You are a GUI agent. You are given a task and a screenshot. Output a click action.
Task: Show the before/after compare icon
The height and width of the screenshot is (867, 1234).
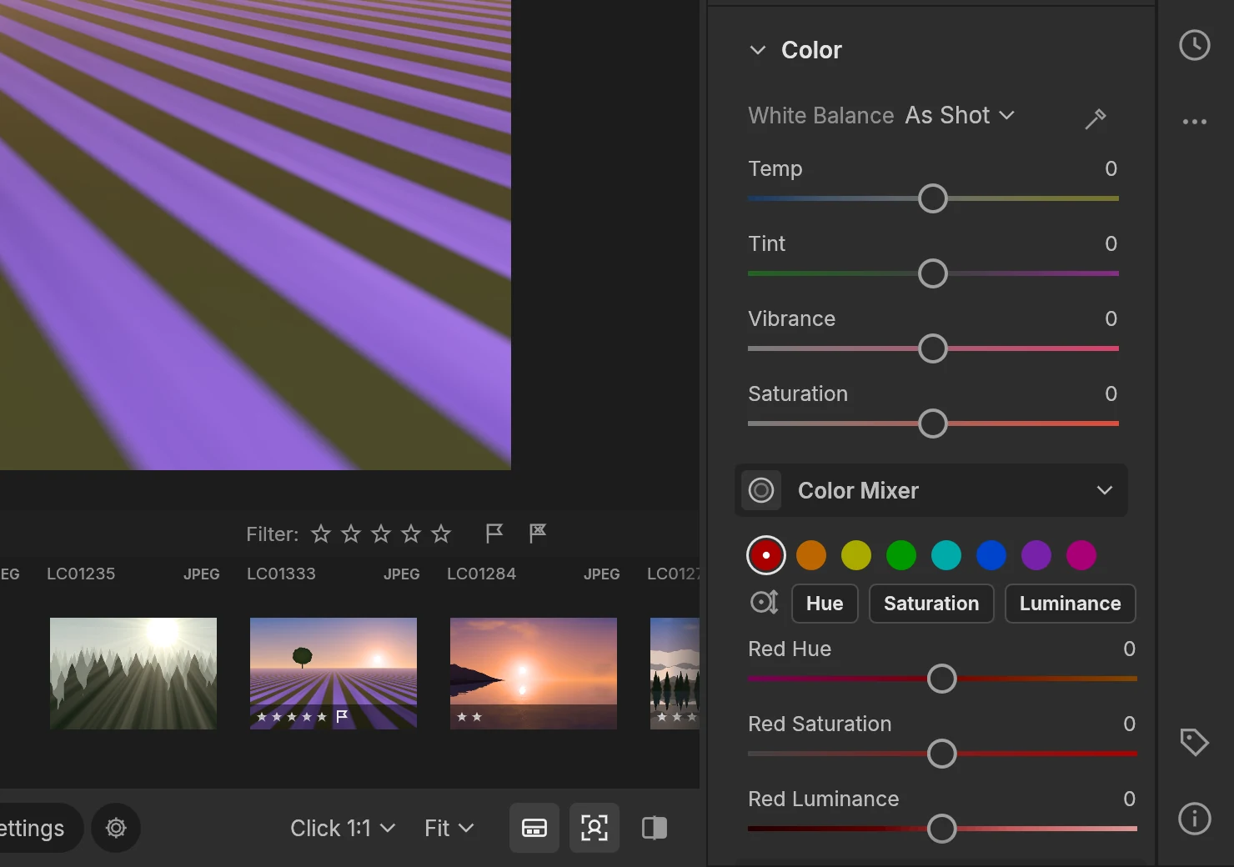(655, 828)
